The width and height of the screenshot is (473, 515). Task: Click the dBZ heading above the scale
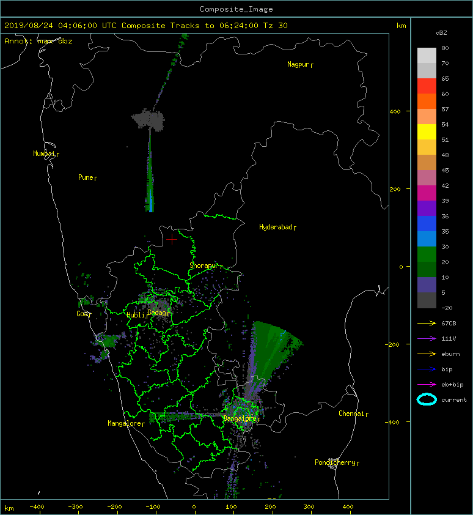pos(441,33)
